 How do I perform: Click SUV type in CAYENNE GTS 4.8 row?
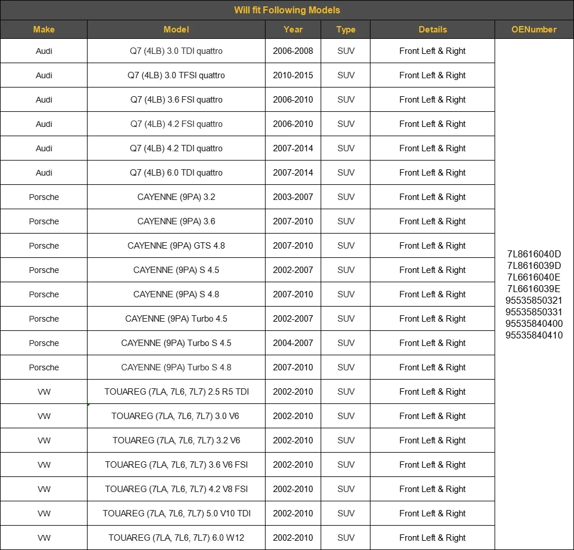[x=346, y=246]
